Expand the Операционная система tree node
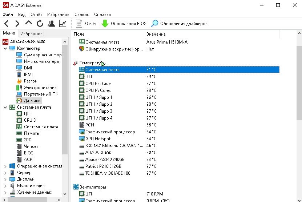Image resolution: width=302 pixels, height=202 pixels. pyautogui.click(x=5, y=166)
